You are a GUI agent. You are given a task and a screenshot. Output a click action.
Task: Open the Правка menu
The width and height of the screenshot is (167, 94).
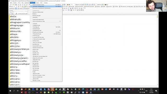(15, 3)
